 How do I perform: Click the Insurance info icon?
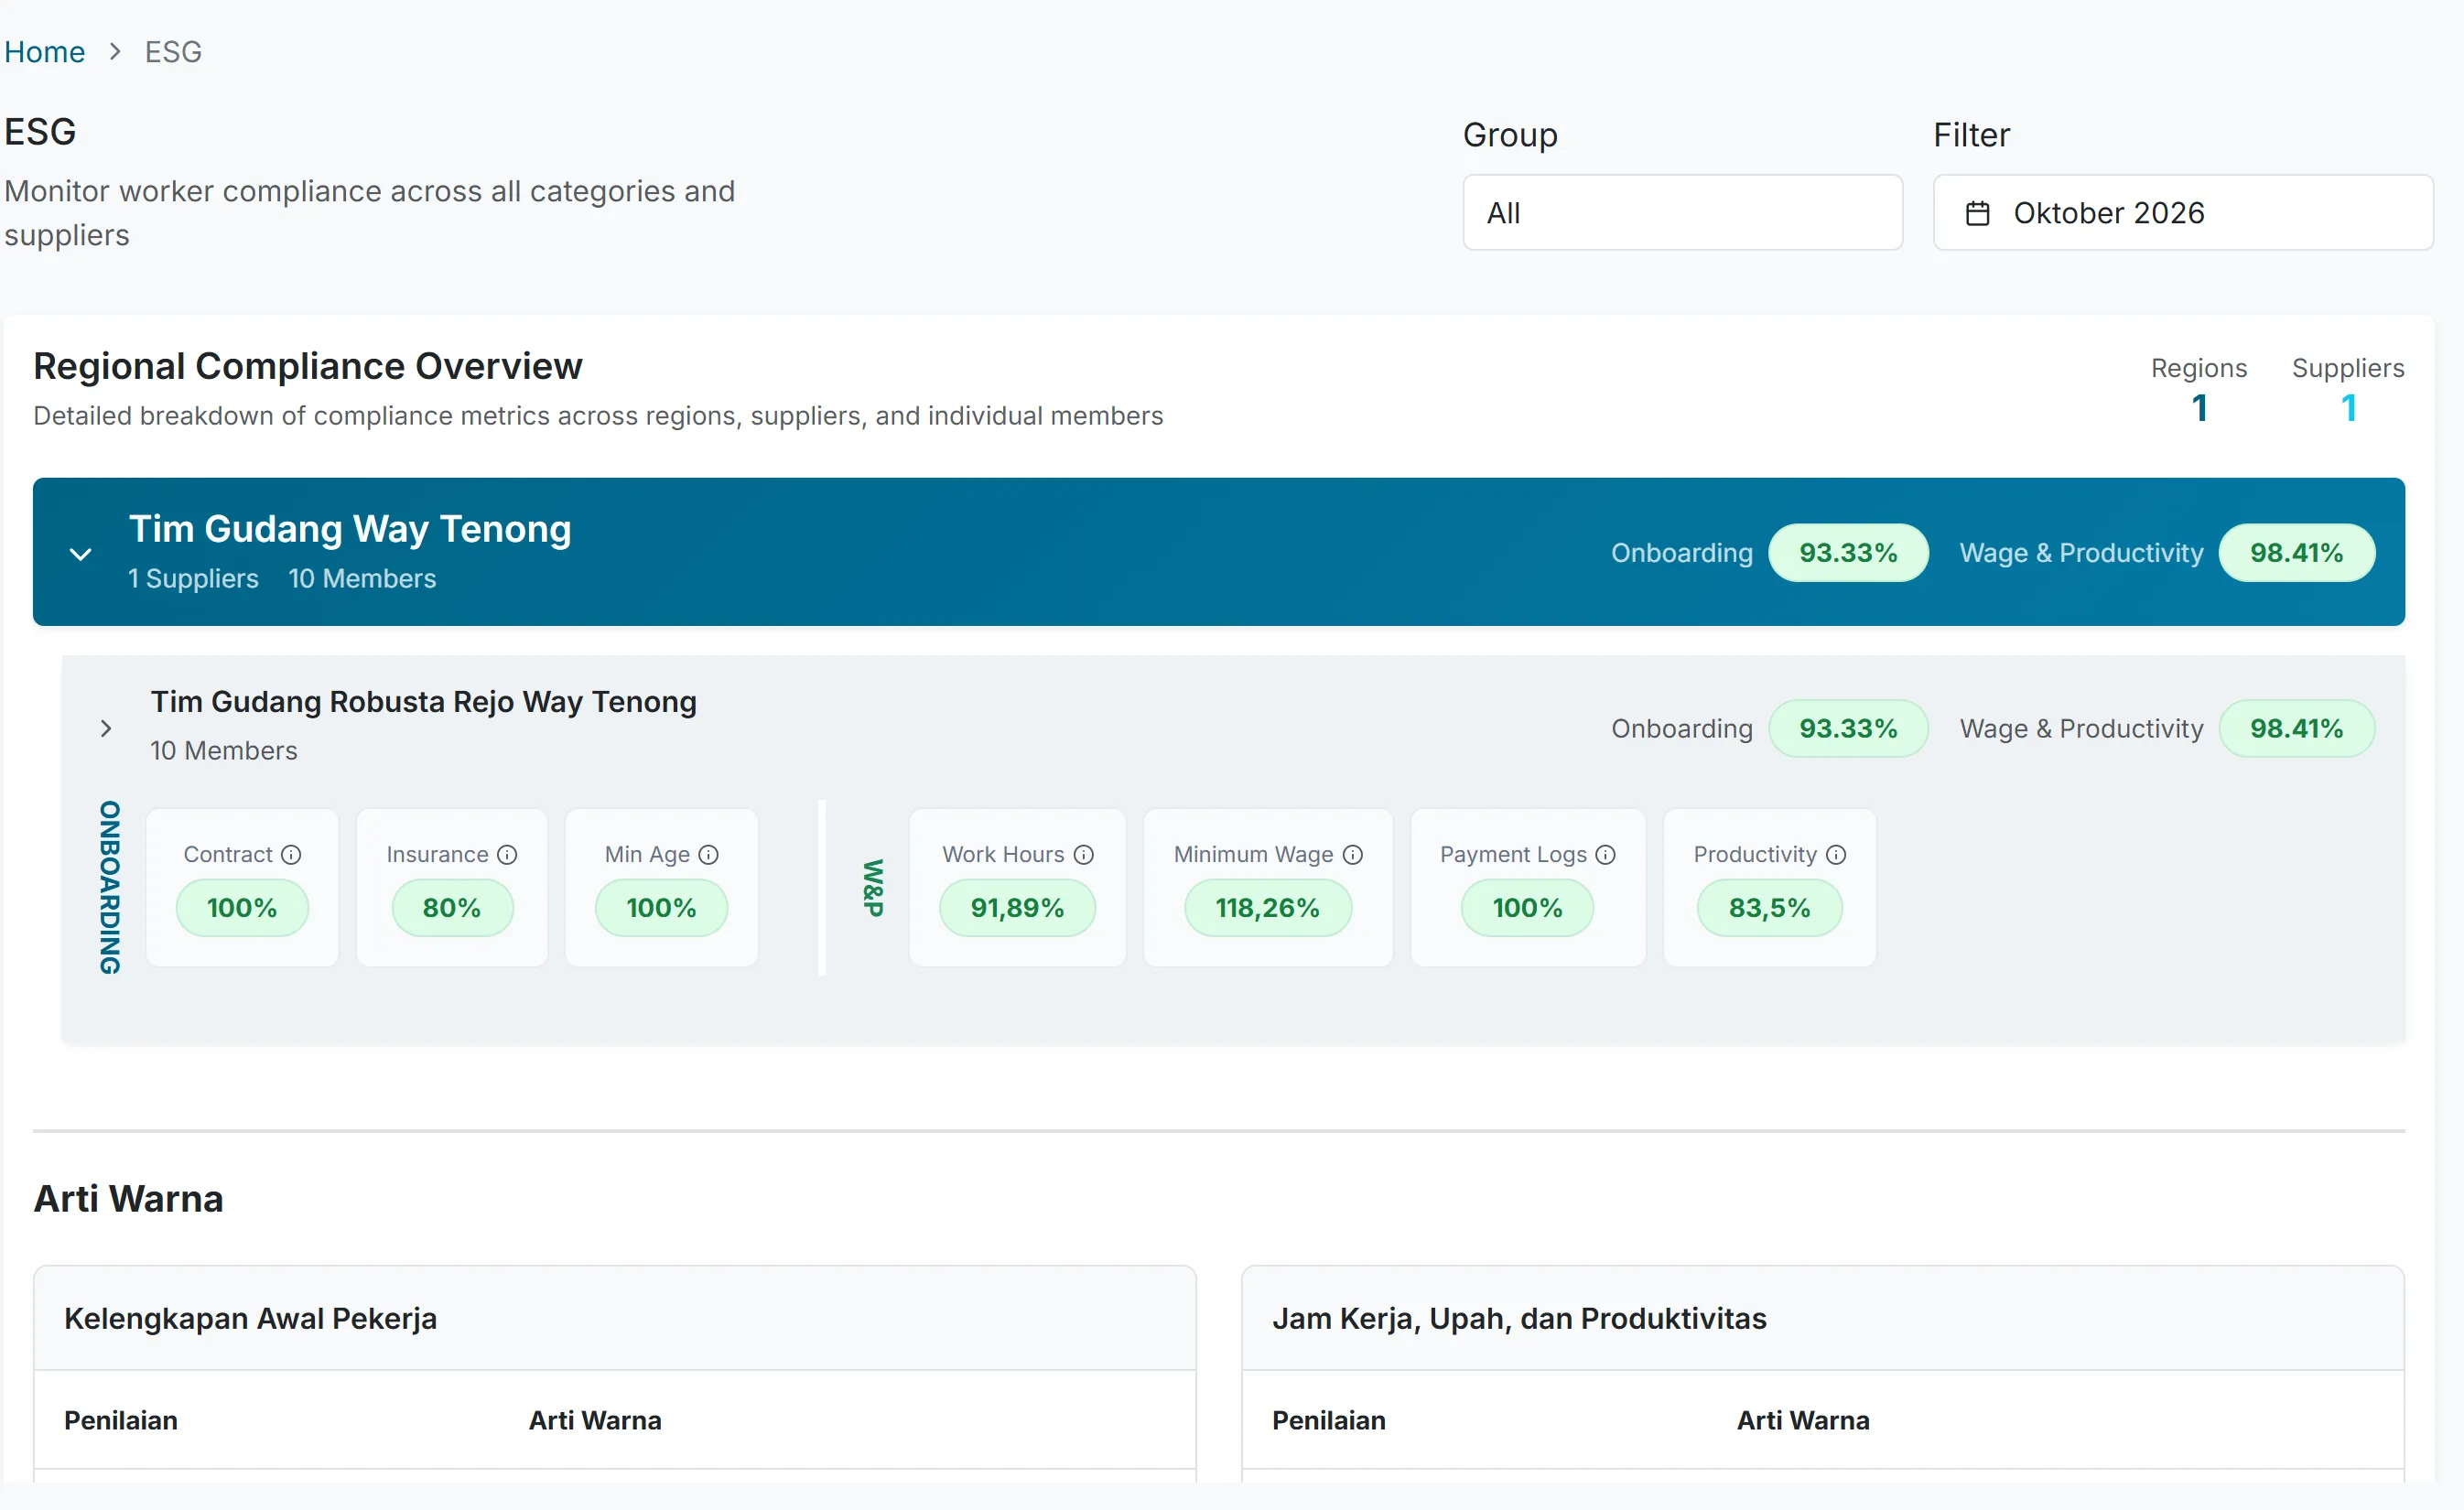click(507, 854)
